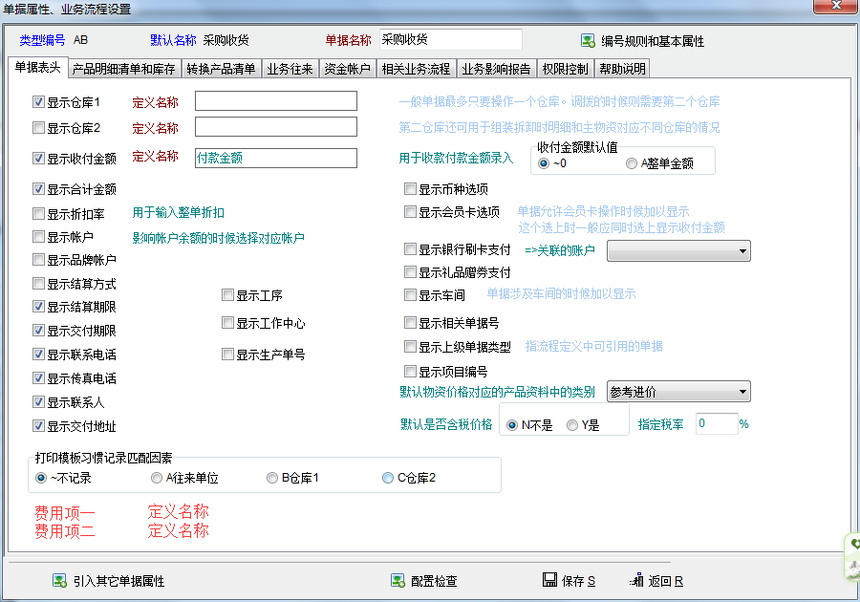Select B仓库1 print template factor
Screen dimensions: 860x602
pos(272,478)
